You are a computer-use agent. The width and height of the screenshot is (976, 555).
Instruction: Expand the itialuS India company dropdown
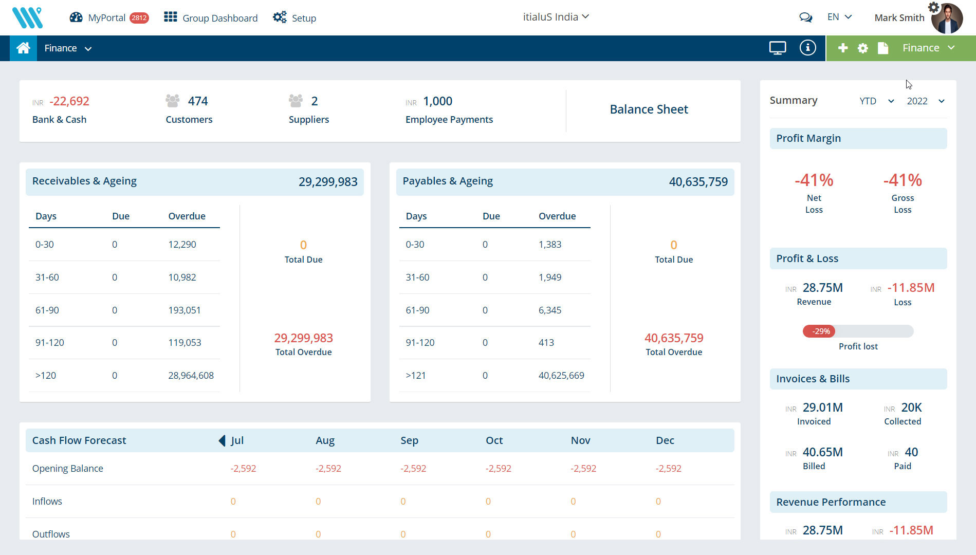point(556,17)
